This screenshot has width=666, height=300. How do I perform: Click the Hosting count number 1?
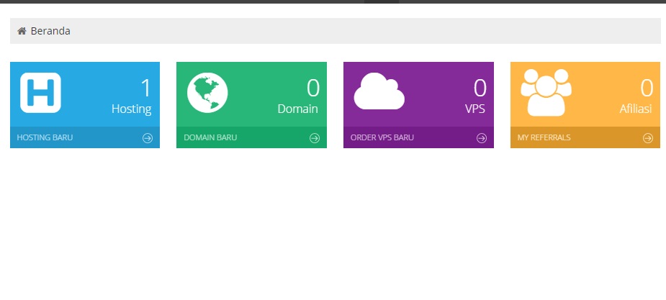145,88
